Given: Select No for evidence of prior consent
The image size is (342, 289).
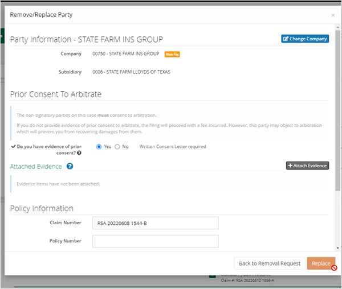Looking at the screenshot, I should point(117,147).
